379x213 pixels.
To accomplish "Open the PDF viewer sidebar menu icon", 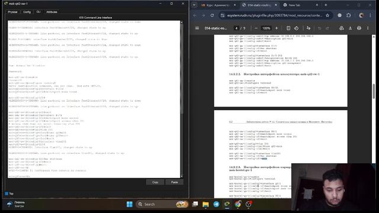I will tap(197, 28).
